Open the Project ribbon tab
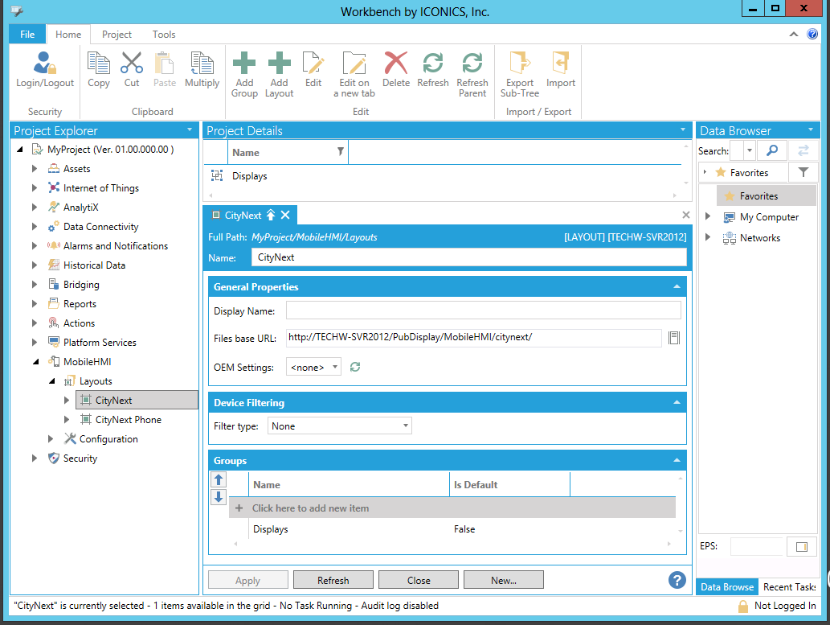This screenshot has width=830, height=625. tap(117, 35)
